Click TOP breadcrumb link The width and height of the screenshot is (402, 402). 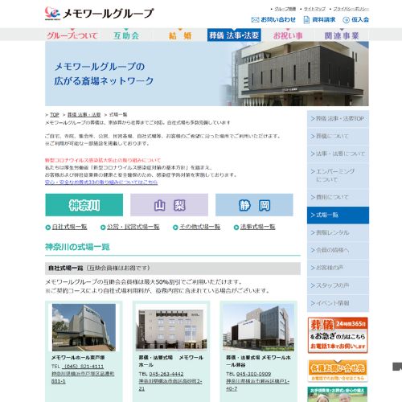[x=55, y=115]
